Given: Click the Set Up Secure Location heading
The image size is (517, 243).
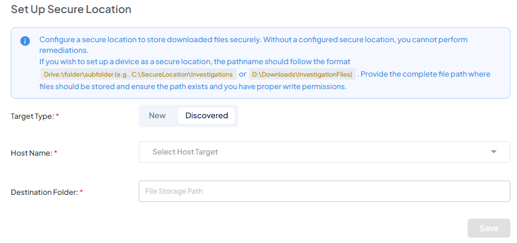Looking at the screenshot, I should coord(71,10).
